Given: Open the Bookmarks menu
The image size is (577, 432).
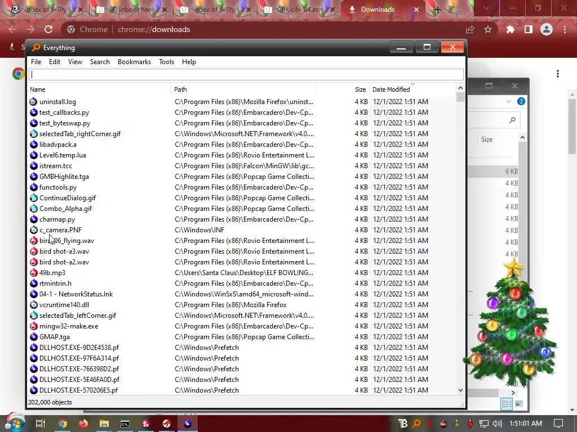Looking at the screenshot, I should tap(134, 62).
